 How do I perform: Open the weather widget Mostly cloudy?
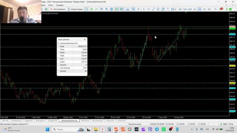click(11, 129)
